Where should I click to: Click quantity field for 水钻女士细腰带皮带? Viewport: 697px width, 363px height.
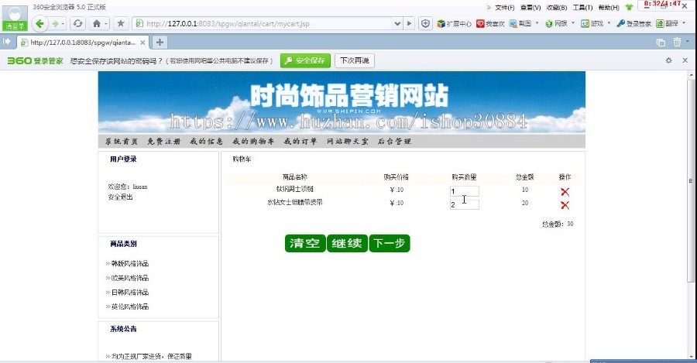(x=464, y=205)
